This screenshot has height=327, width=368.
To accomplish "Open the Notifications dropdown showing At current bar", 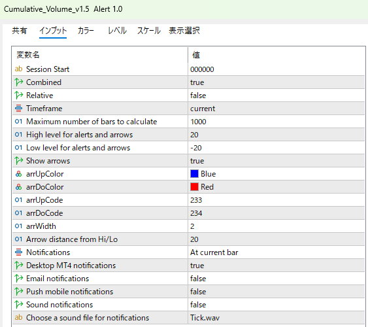I will click(x=276, y=252).
